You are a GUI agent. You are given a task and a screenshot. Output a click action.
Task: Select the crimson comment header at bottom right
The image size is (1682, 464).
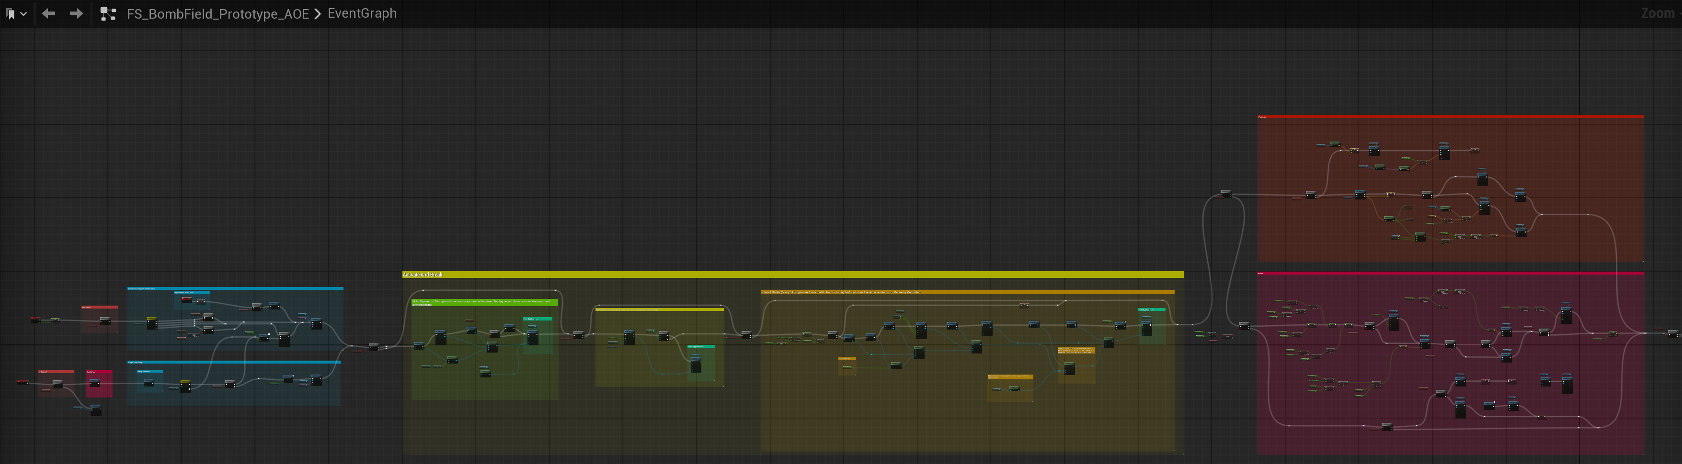[x=1450, y=273]
